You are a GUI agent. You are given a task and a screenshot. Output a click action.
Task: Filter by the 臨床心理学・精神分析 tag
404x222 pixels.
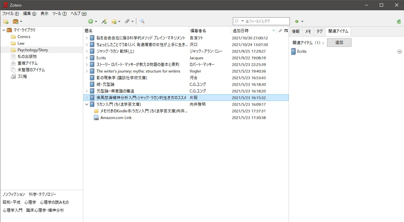pos(45,210)
